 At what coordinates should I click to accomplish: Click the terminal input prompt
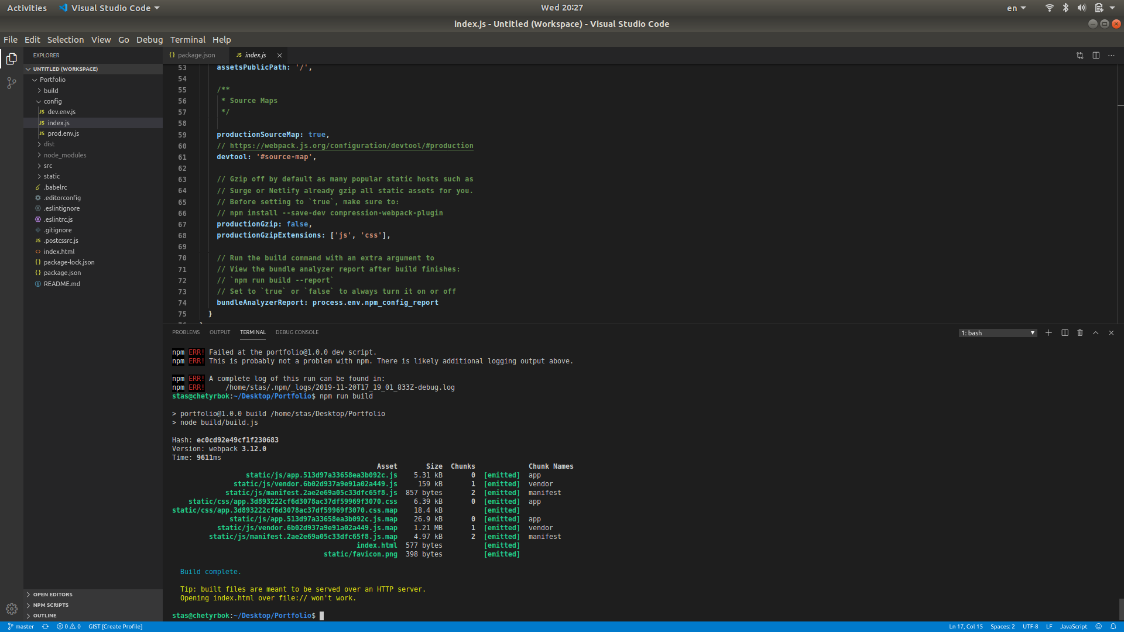322,616
